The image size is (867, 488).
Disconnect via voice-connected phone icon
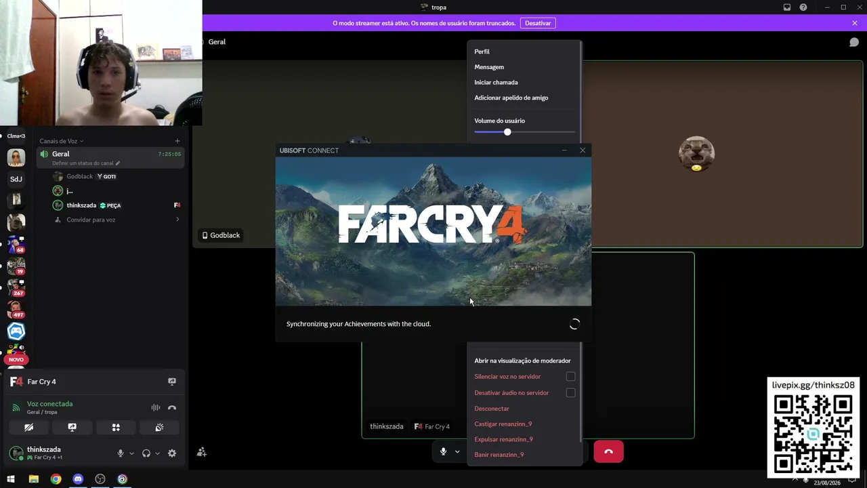(x=172, y=407)
